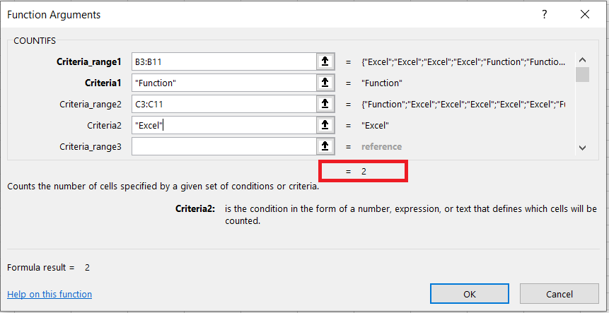Click the Criteria2 "Excel" input box
Screen dimensions: 609x313
click(x=223, y=126)
